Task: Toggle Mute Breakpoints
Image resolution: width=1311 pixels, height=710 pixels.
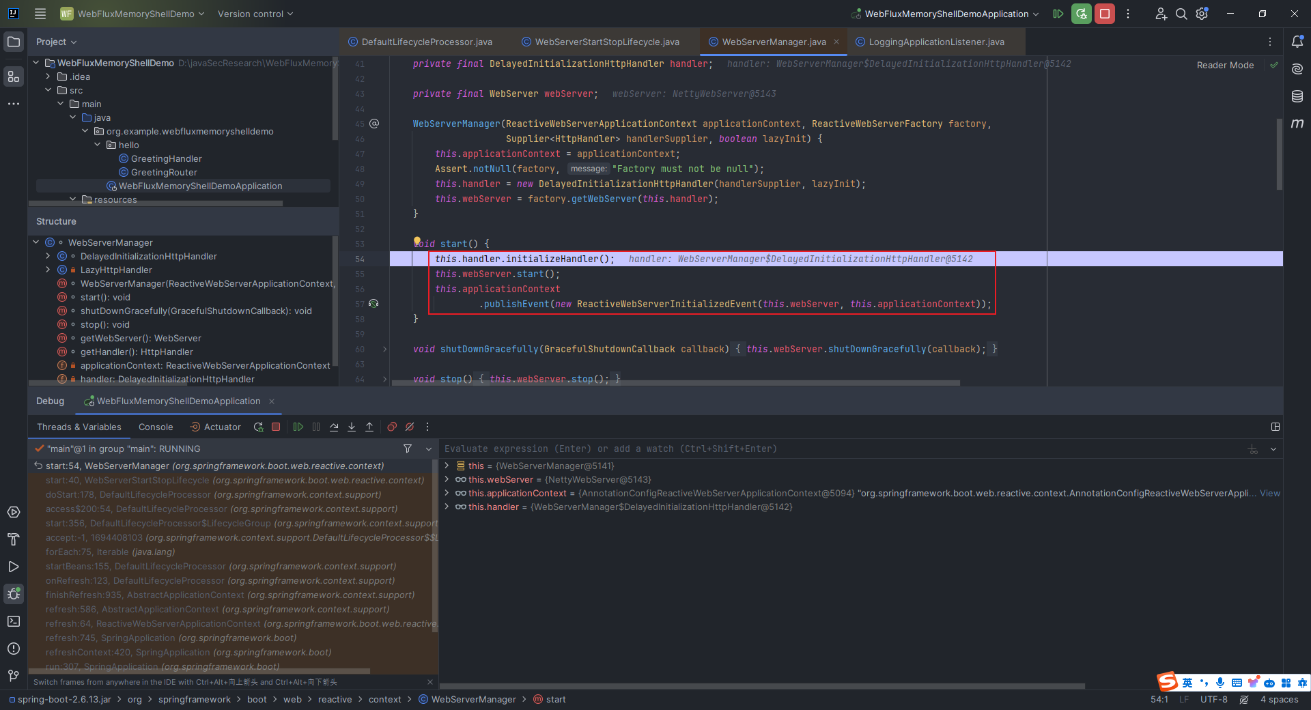Action: coord(410,427)
